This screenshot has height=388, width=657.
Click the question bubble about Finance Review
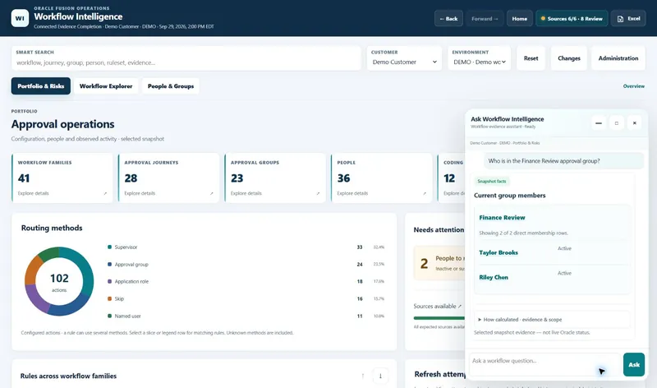(563, 161)
